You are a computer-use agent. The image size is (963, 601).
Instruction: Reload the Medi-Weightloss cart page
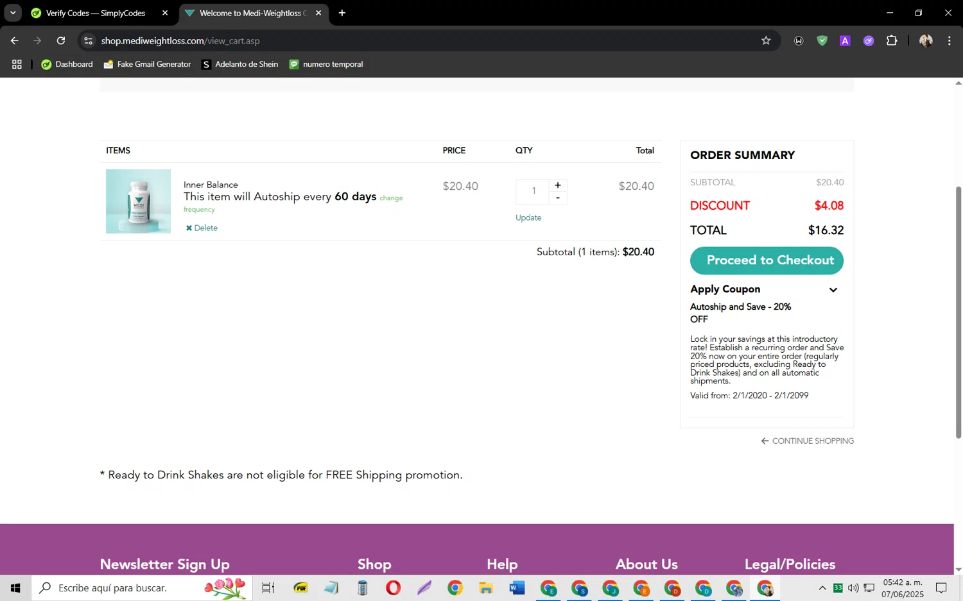pos(60,40)
